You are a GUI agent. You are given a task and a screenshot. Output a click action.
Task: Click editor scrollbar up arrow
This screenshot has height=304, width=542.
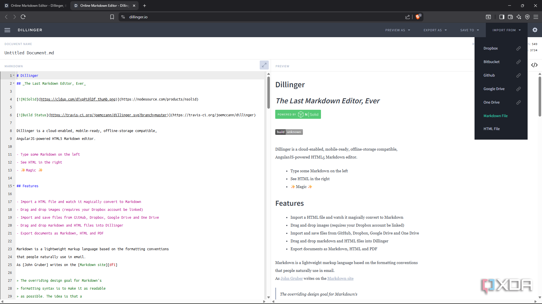click(x=268, y=74)
